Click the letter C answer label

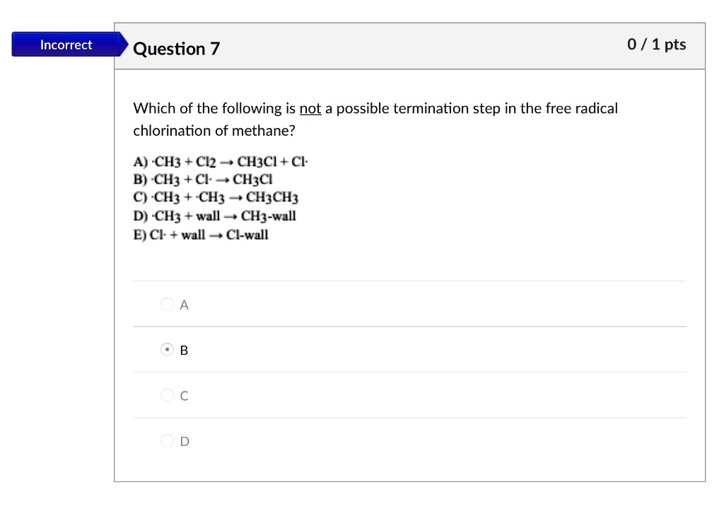(x=185, y=396)
